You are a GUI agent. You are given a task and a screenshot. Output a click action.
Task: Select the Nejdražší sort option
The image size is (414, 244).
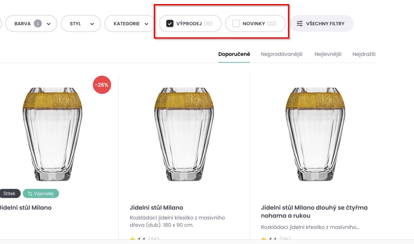[364, 54]
